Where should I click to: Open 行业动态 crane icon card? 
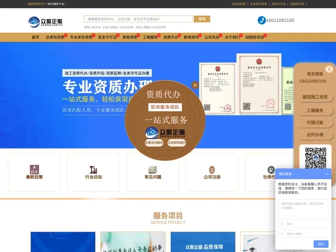pos(93,172)
